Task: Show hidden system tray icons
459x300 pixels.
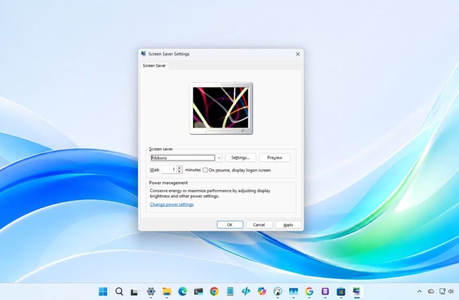Action: point(419,291)
